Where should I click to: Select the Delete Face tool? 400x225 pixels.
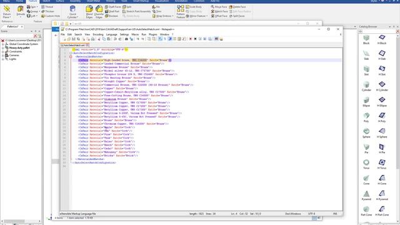point(237,7)
